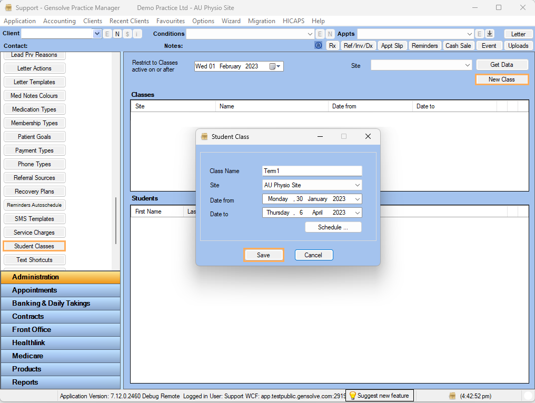535x403 pixels.
Task: Open the Site dropdown in Student Class dialog
Action: [357, 185]
